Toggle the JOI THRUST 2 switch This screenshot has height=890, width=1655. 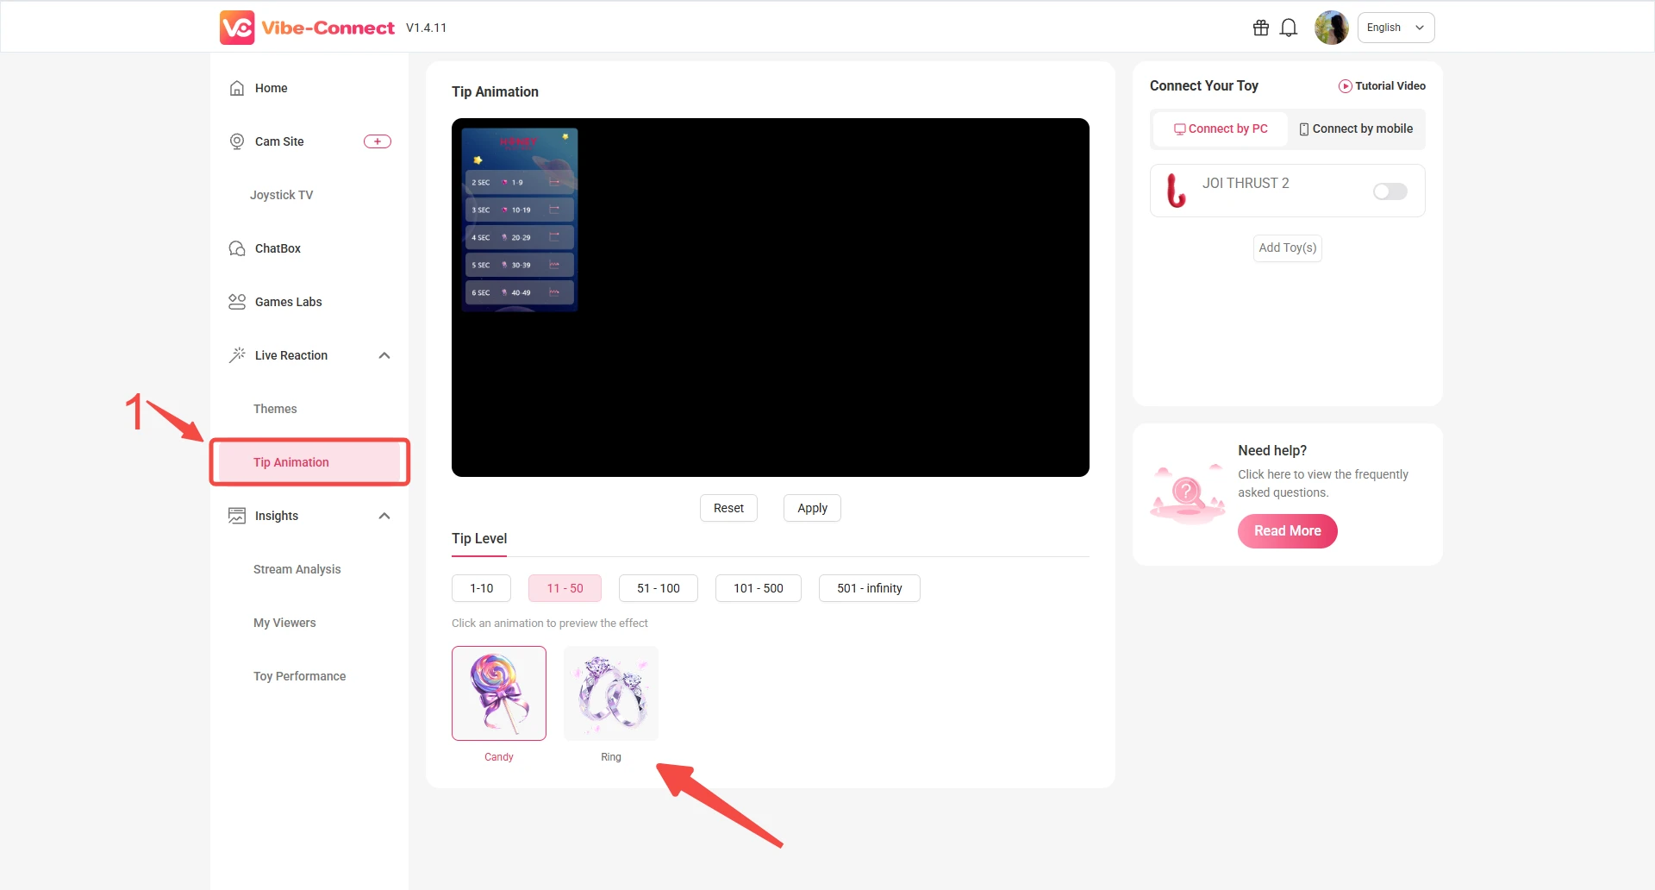(x=1390, y=191)
